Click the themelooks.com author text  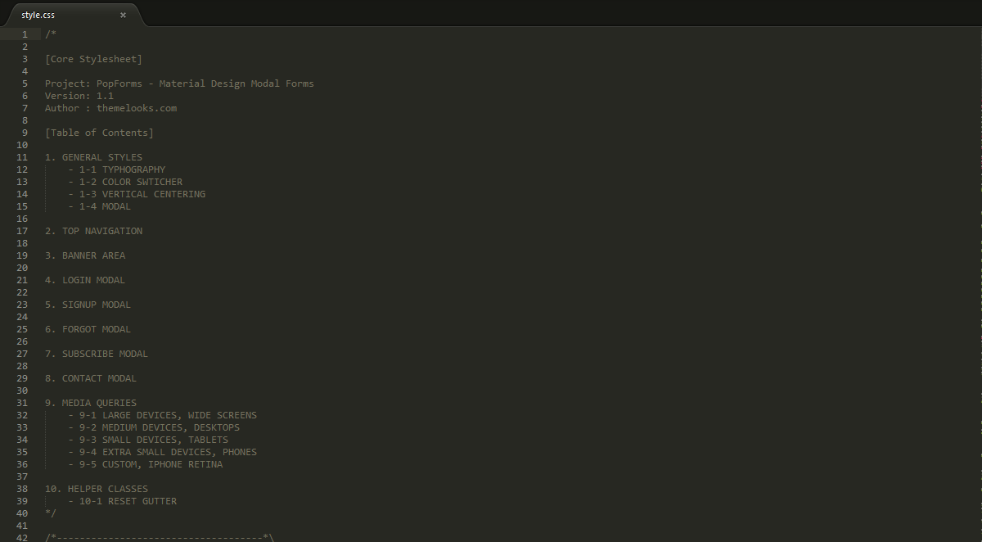(x=136, y=108)
